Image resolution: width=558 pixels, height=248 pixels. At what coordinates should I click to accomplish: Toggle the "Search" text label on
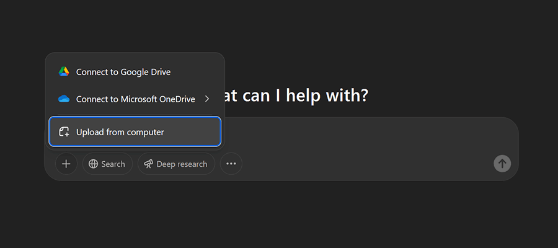point(113,164)
